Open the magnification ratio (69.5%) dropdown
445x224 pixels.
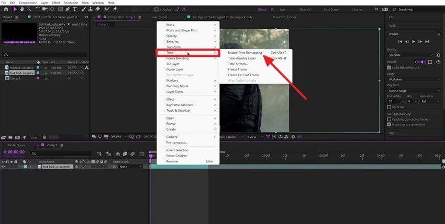(x=119, y=137)
